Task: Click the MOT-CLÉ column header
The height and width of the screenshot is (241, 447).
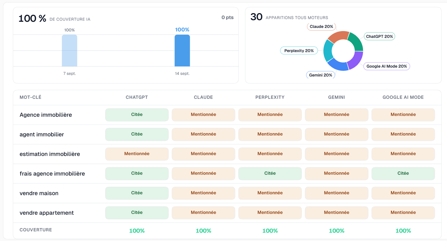Action: coord(30,97)
